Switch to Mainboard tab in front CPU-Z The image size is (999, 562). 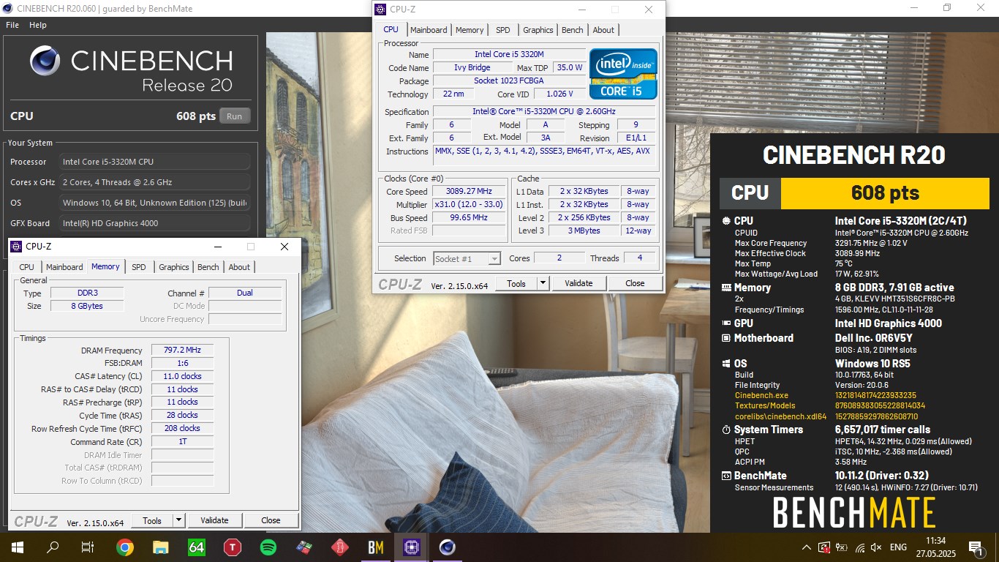(429, 30)
